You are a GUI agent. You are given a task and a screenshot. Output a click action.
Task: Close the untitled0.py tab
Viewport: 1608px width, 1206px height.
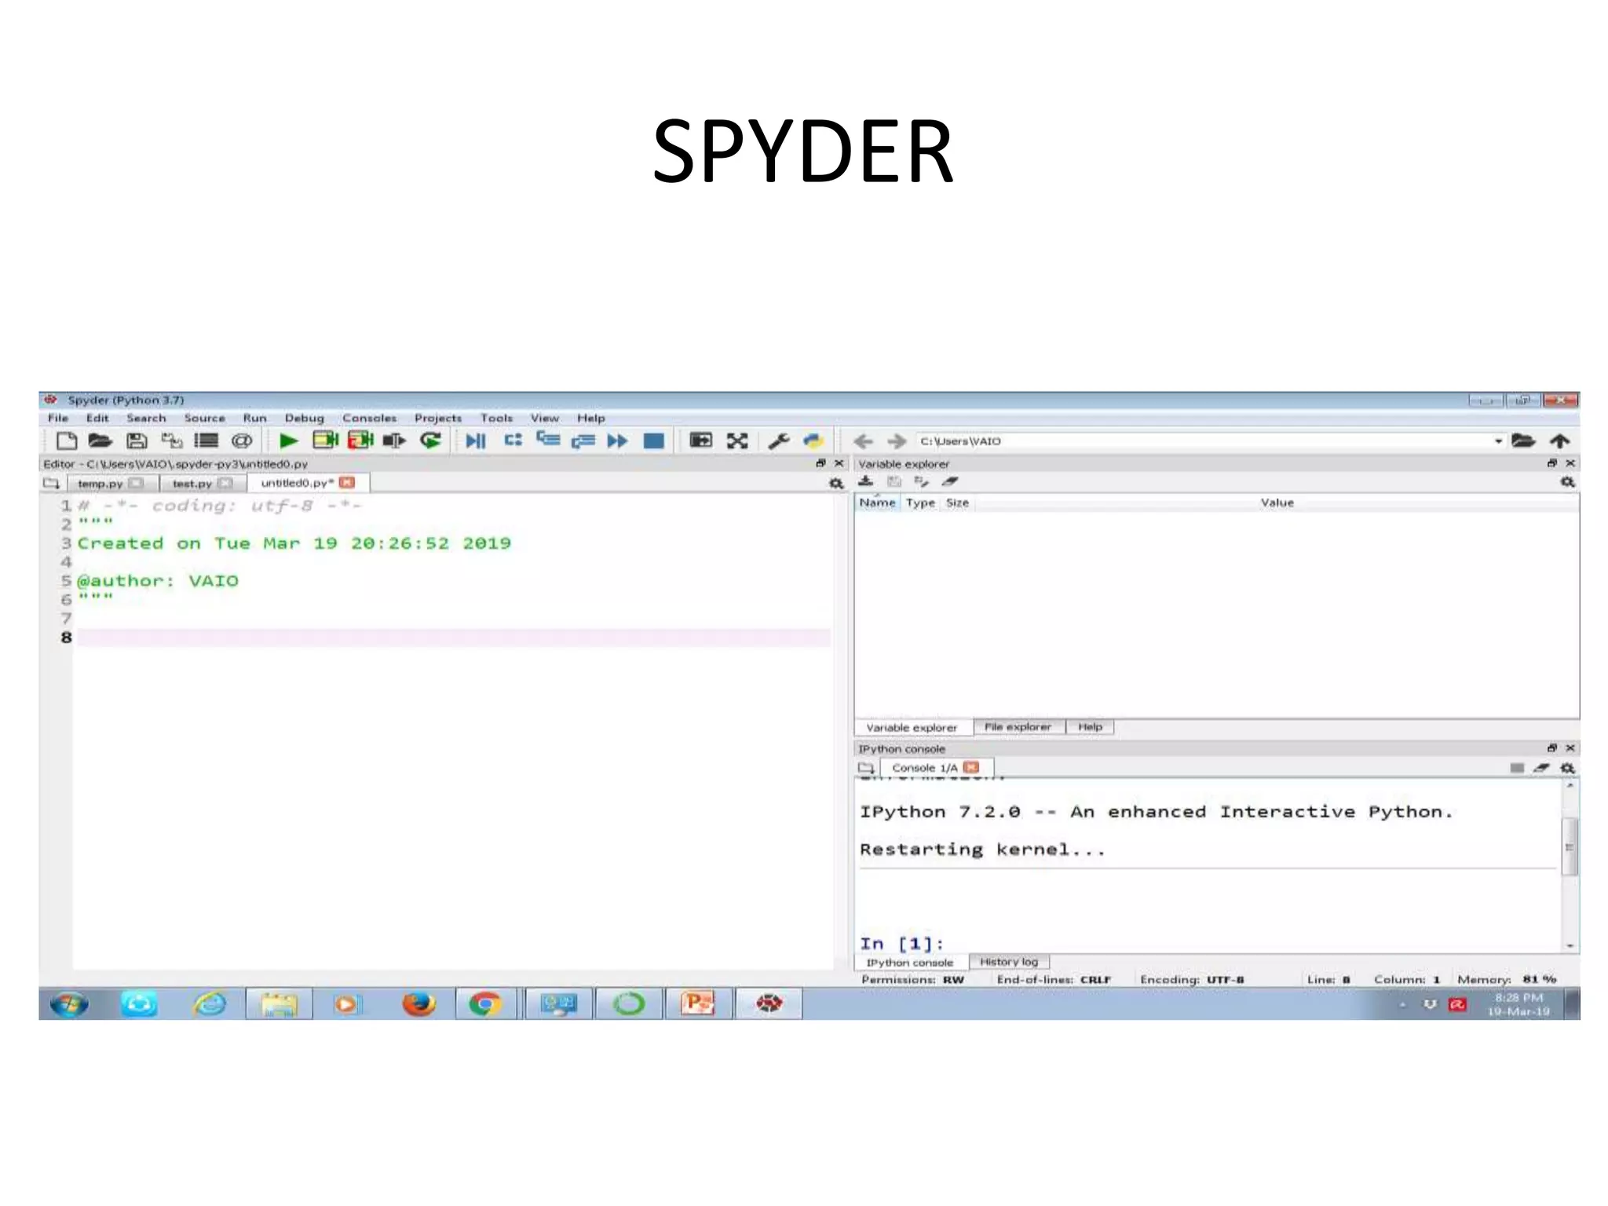[x=347, y=482]
